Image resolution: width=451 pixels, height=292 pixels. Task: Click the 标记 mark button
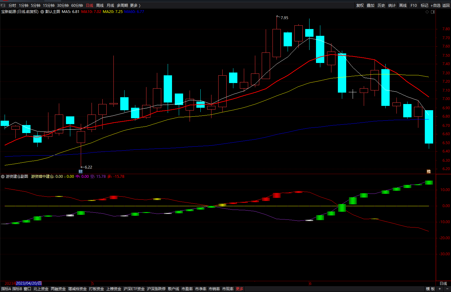pyautogui.click(x=424, y=6)
